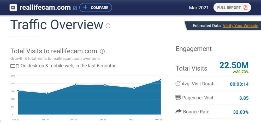Click the Feb '21 chart data point
The width and height of the screenshot is (261, 125).
pyautogui.click(x=134, y=88)
